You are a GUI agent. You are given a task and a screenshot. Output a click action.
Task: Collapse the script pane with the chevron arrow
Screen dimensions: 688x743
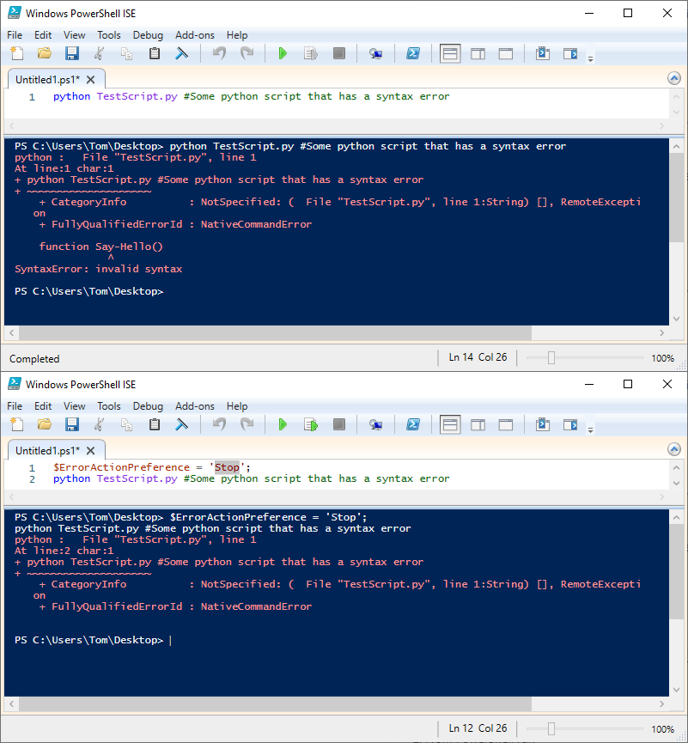pyautogui.click(x=674, y=76)
